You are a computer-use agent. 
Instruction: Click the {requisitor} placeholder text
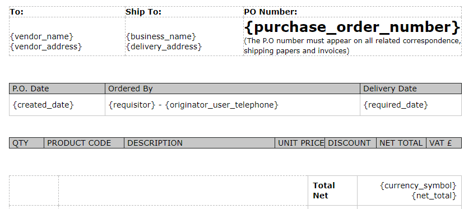132,105
